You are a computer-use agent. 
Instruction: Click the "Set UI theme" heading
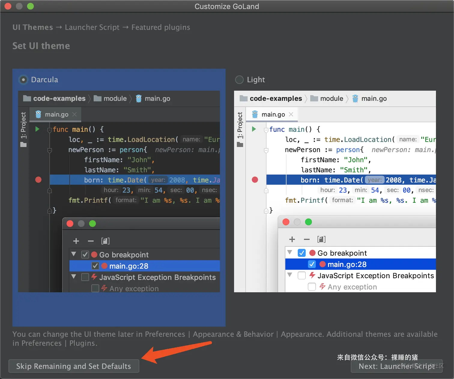point(41,46)
